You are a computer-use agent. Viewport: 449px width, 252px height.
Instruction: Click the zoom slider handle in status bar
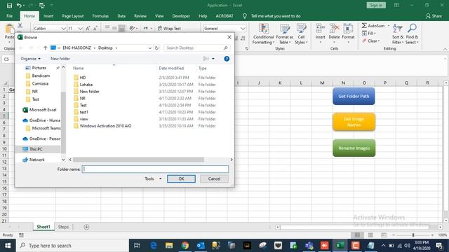click(413, 235)
